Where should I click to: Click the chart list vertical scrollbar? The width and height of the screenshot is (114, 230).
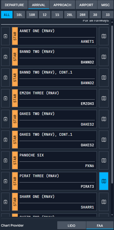(112, 104)
